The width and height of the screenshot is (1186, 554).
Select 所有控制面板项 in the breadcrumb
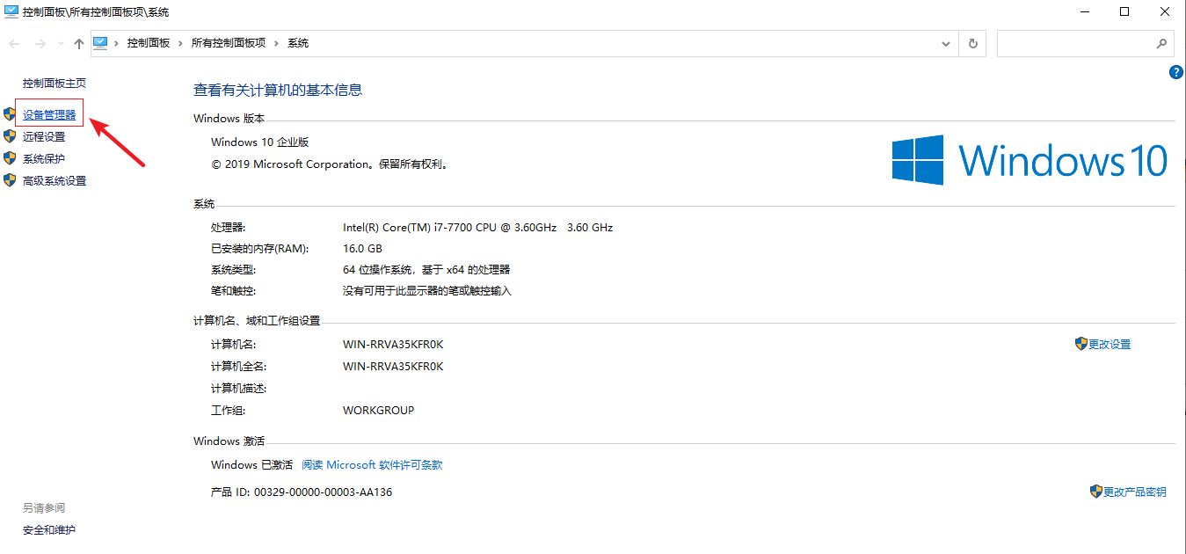click(227, 42)
